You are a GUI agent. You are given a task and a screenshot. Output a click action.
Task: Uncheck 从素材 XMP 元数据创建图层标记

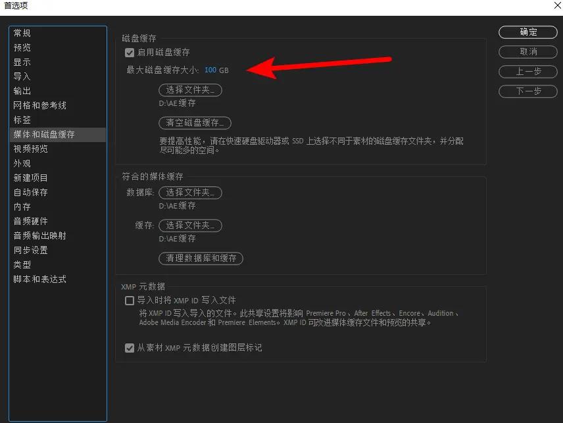click(130, 348)
